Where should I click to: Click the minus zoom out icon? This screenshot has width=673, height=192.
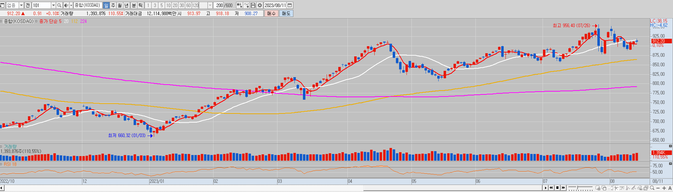[x=658, y=188]
